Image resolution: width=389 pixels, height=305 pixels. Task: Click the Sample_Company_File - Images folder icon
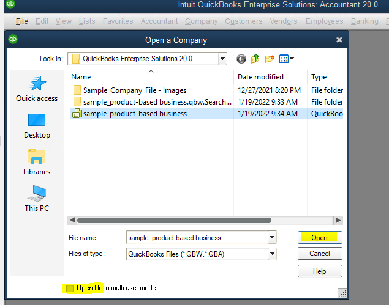click(77, 90)
